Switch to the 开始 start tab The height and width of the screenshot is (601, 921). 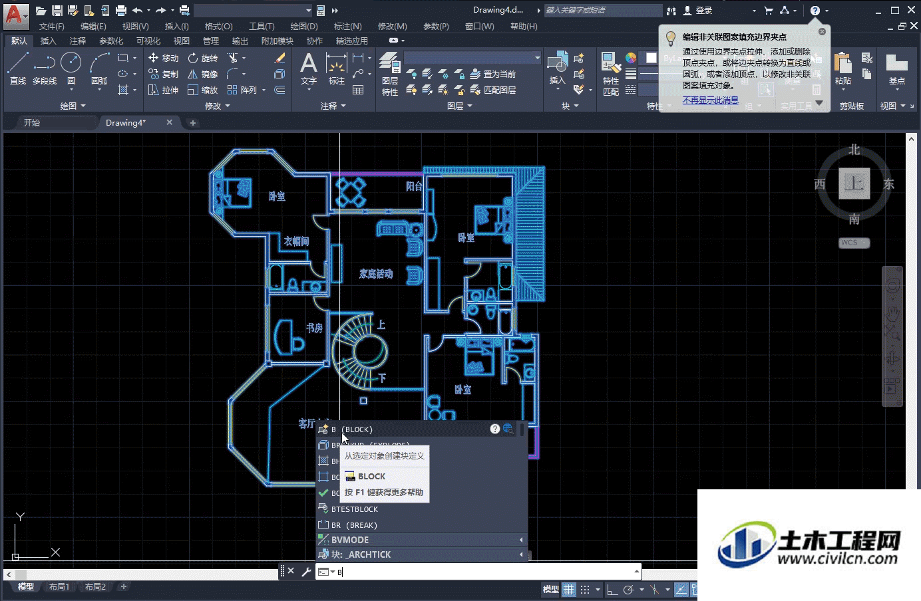tap(32, 122)
